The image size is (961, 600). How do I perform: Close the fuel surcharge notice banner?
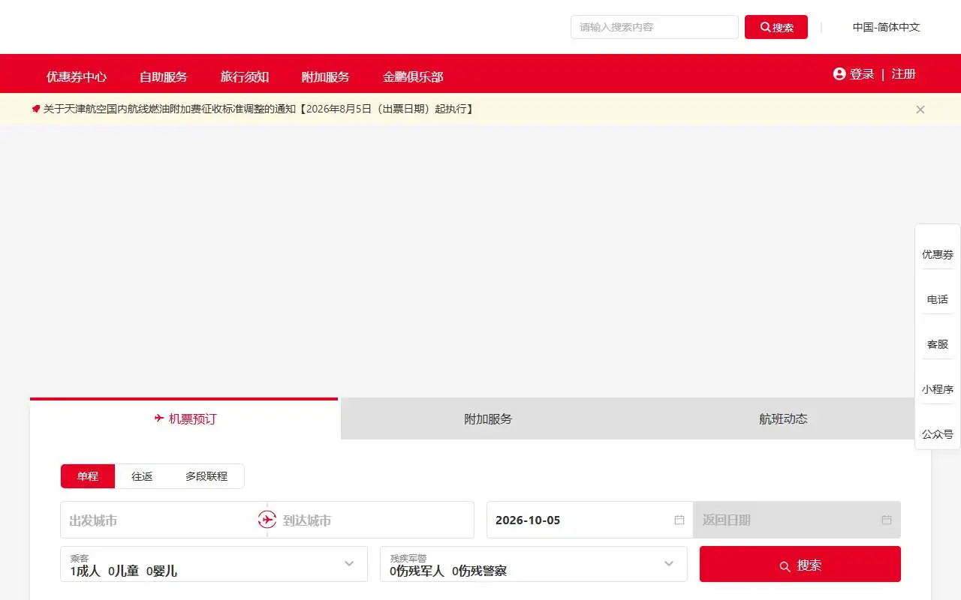click(x=920, y=109)
